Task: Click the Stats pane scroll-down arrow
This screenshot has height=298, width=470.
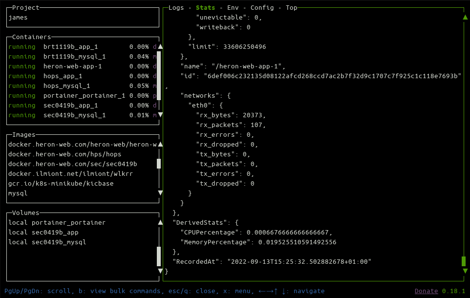Action: (x=465, y=271)
